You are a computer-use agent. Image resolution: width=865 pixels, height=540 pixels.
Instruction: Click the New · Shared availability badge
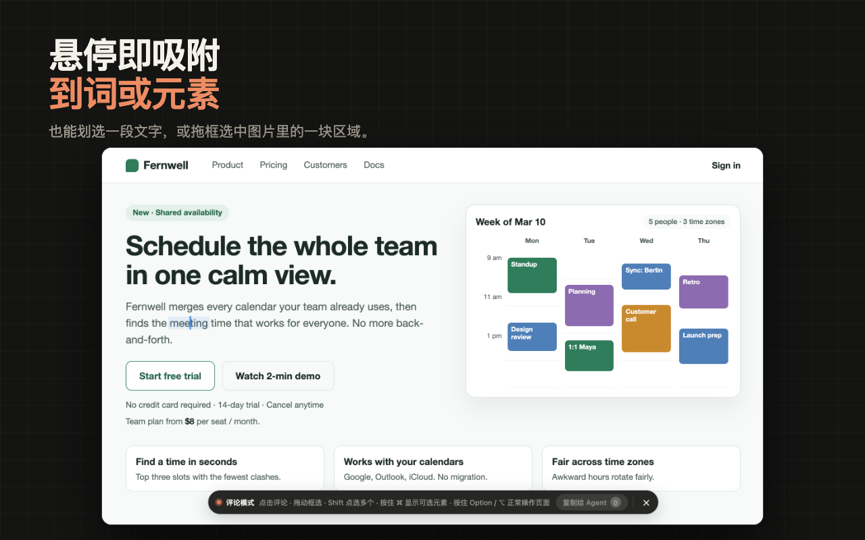coord(177,213)
